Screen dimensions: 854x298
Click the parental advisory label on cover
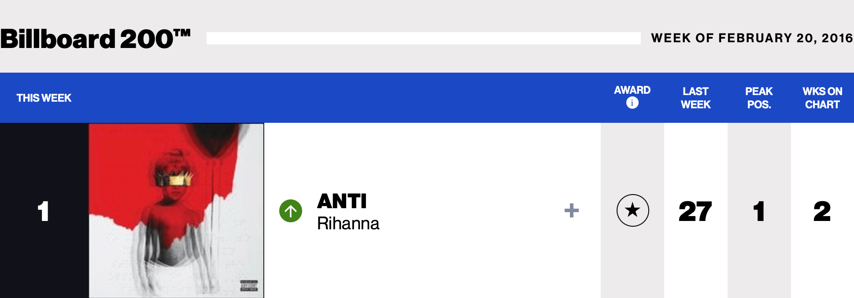(x=249, y=286)
